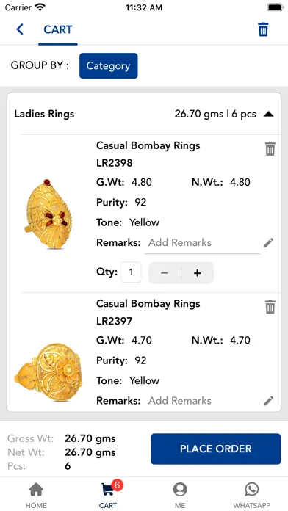Place the order
Image resolution: width=288 pixels, height=511 pixels.
(x=215, y=449)
